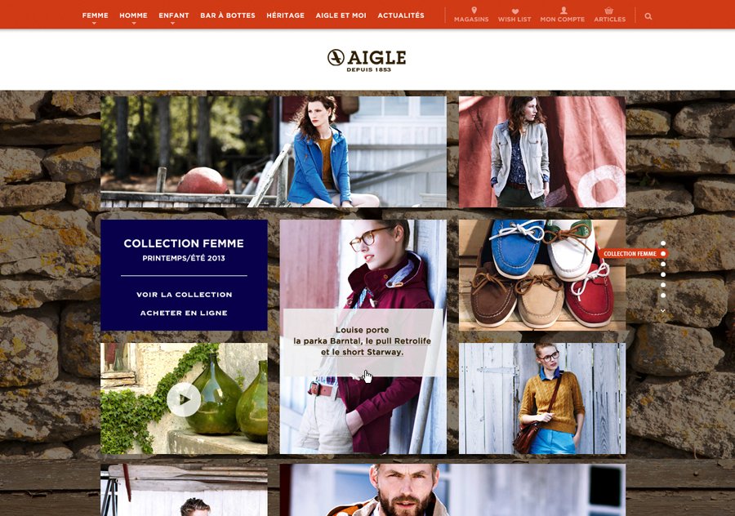This screenshot has width=735, height=516.
Task: Open the colorful boat shoes thumbnail
Action: click(542, 275)
